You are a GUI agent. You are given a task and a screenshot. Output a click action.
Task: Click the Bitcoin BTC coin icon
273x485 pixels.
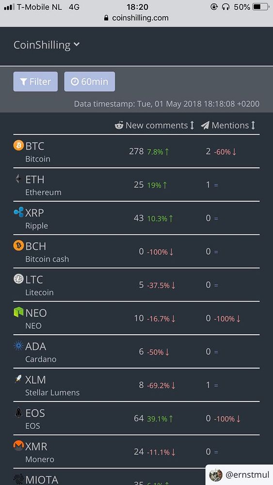pyautogui.click(x=18, y=145)
